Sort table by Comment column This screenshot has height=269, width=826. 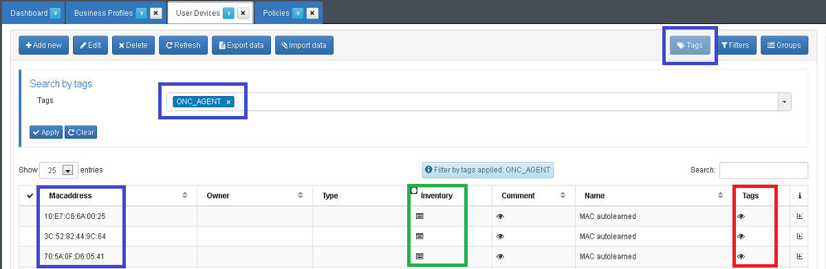click(534, 196)
